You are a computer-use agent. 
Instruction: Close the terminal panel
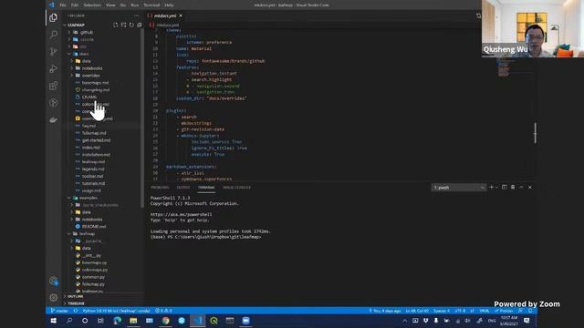529,187
